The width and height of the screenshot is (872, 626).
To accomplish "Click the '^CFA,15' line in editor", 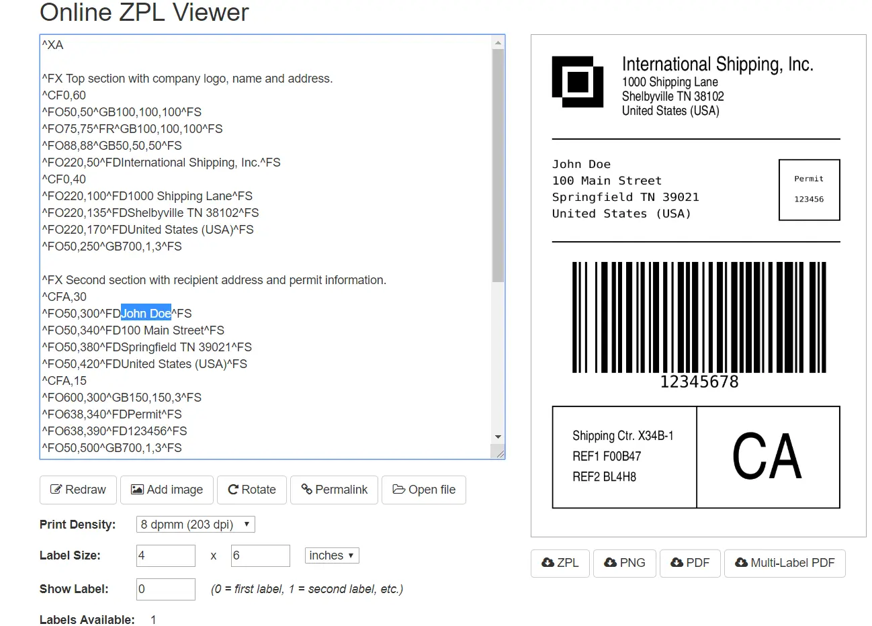I will [64, 381].
